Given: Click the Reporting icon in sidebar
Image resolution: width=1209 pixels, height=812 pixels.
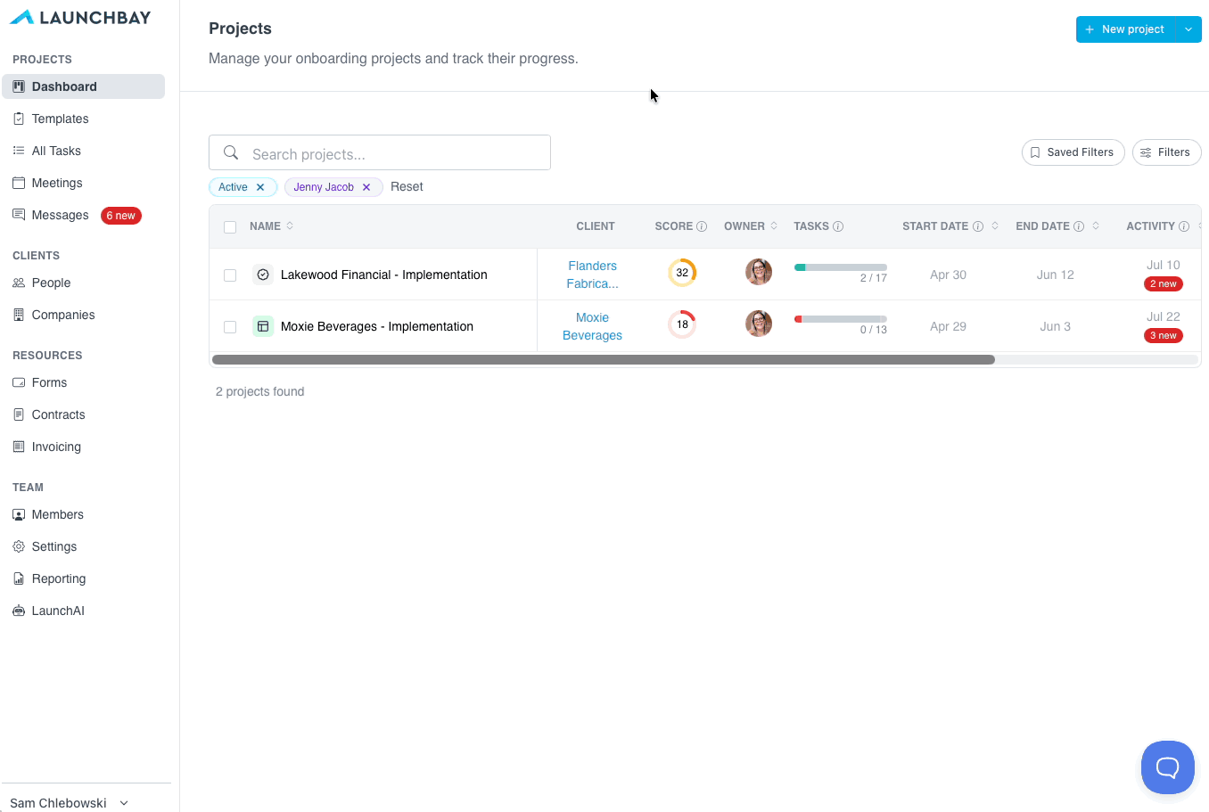Looking at the screenshot, I should pos(19,578).
